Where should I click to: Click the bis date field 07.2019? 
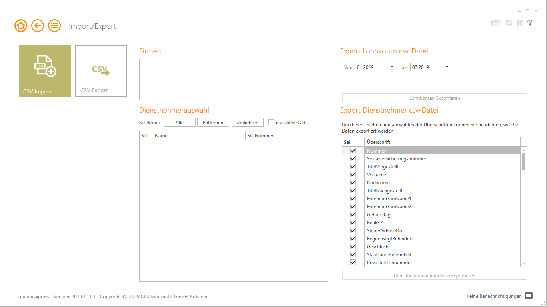point(427,67)
